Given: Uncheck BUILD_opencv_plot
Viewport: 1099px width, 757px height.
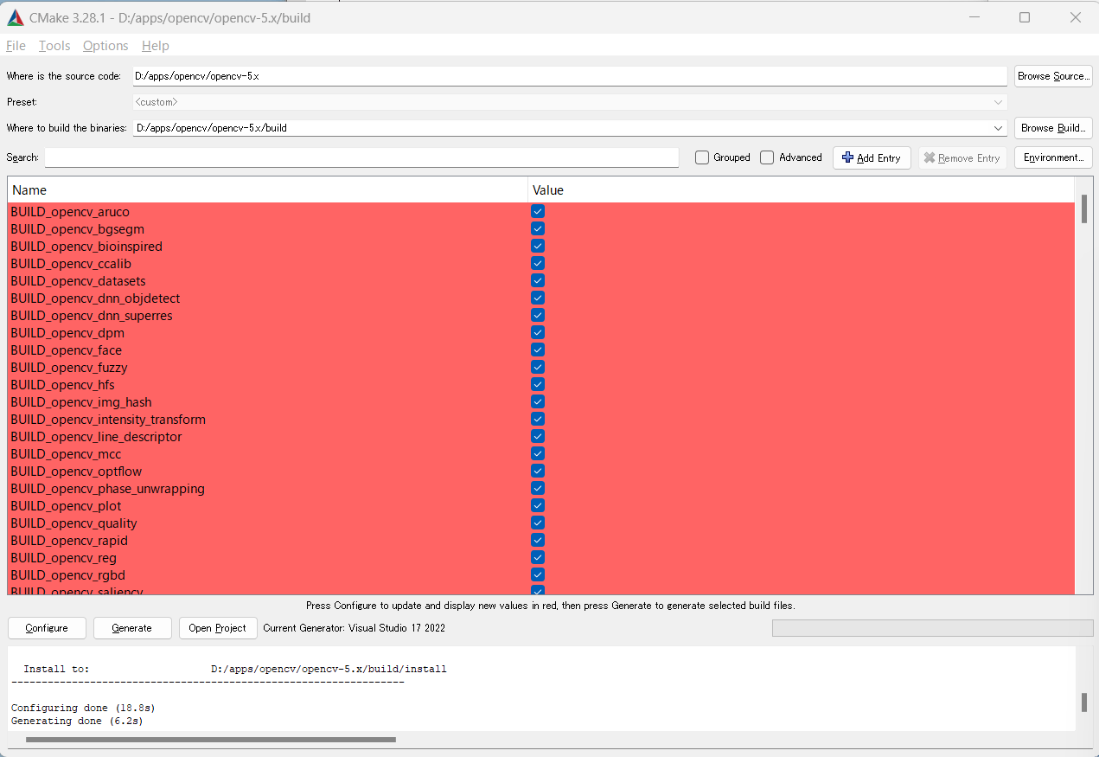Looking at the screenshot, I should 538,505.
